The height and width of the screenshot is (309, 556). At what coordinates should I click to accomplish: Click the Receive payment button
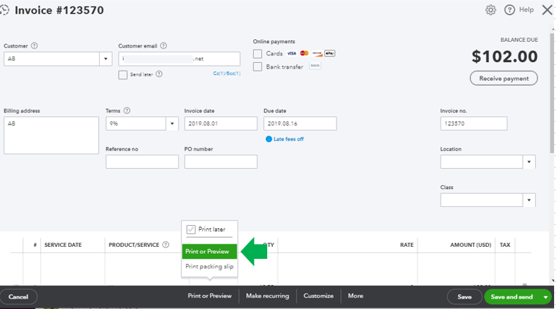504,78
